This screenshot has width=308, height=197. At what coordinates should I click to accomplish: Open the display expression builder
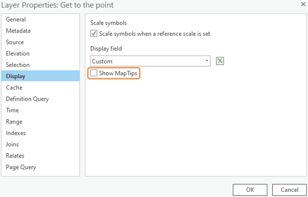(220, 61)
